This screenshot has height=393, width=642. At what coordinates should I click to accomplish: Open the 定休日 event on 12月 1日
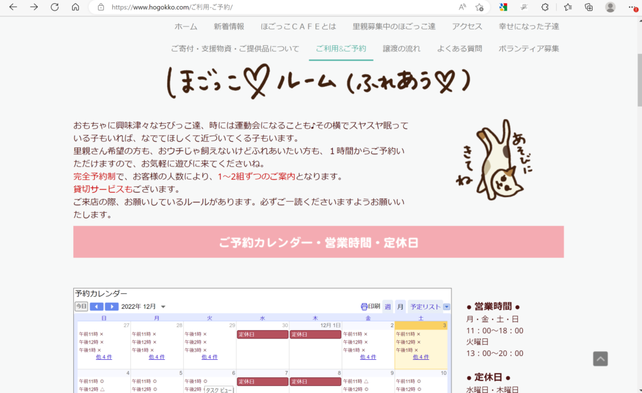[x=315, y=335]
